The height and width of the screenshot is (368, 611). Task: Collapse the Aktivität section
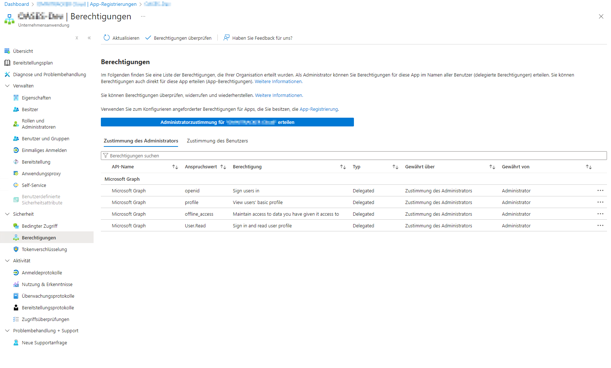[x=7, y=261]
